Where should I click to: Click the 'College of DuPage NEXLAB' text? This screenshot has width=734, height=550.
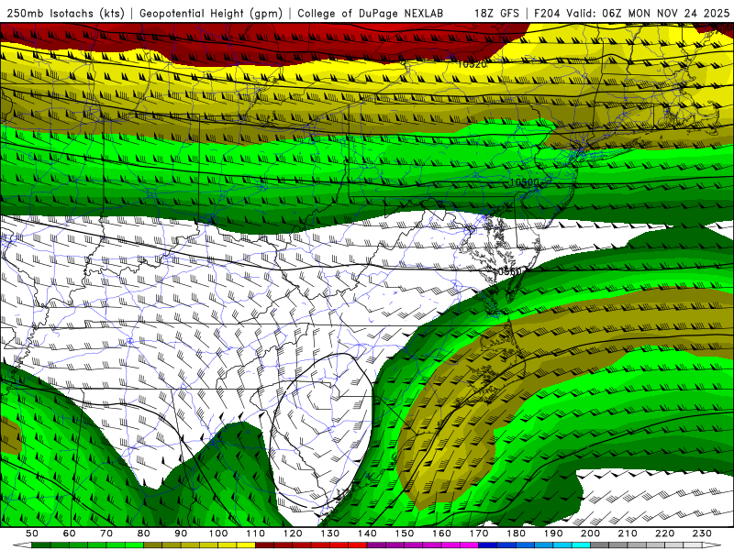(x=371, y=13)
